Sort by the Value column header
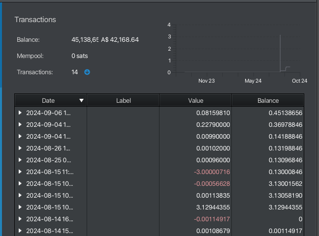This screenshot has width=319, height=236. coord(195,100)
